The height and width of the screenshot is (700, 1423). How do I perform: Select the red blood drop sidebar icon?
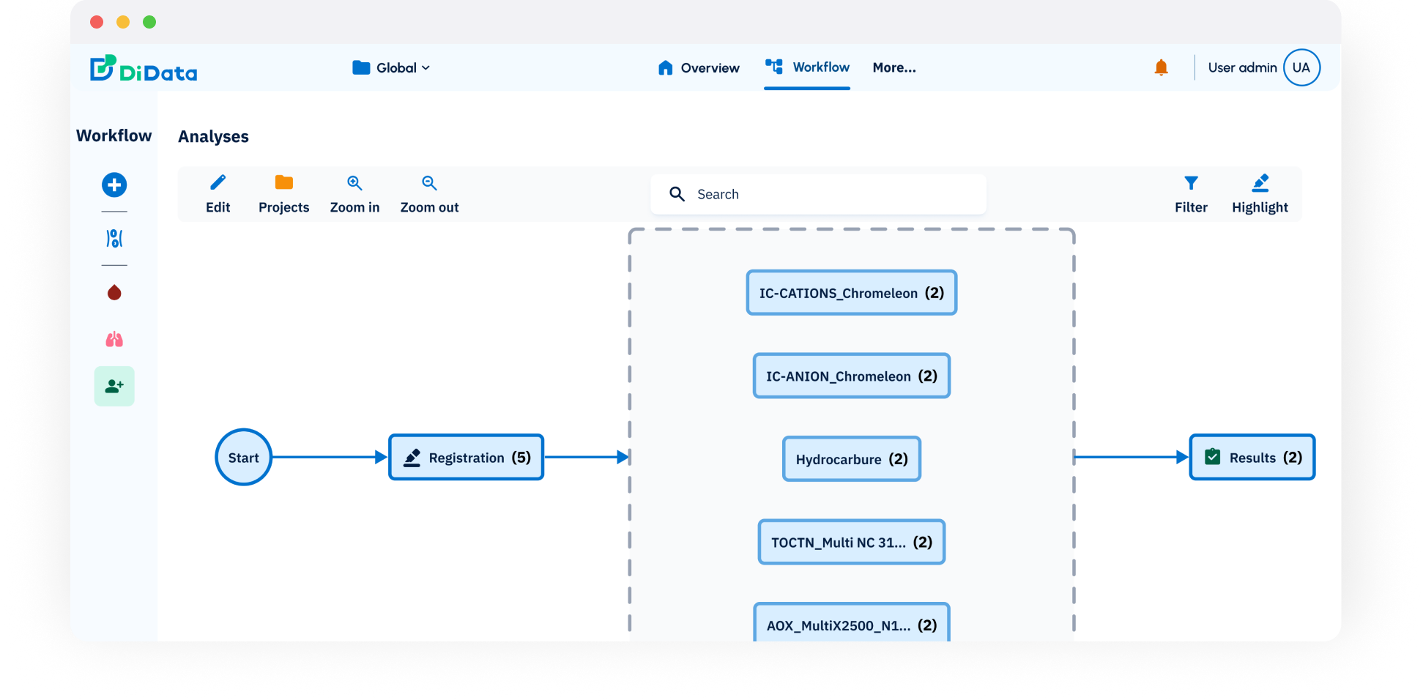point(114,293)
